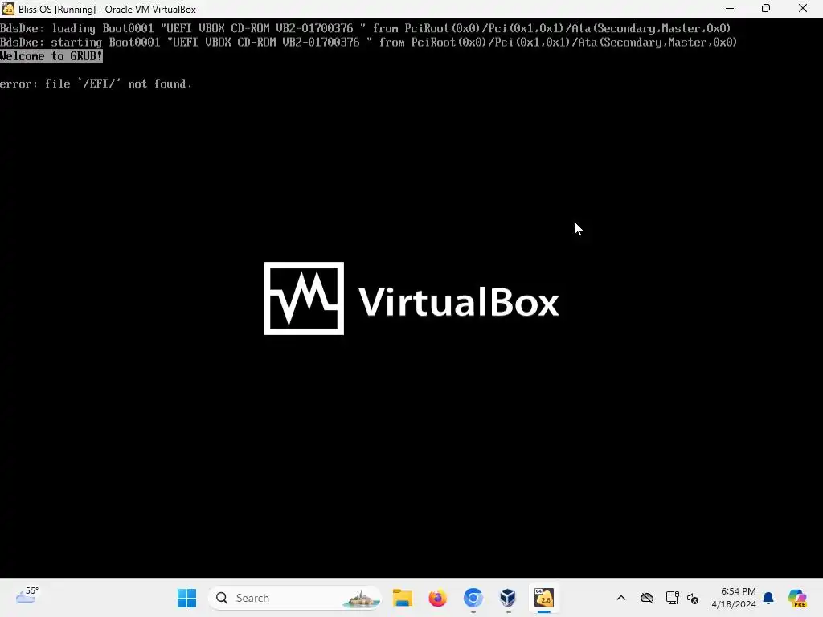Click the muted volume tray icon
Image resolution: width=823 pixels, height=617 pixels.
(693, 598)
